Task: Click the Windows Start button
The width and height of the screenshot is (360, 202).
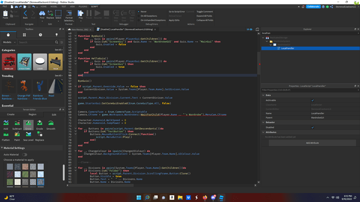Action: (139, 197)
